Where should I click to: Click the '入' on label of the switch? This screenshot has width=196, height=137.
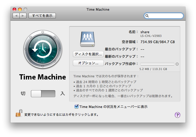[63, 93]
